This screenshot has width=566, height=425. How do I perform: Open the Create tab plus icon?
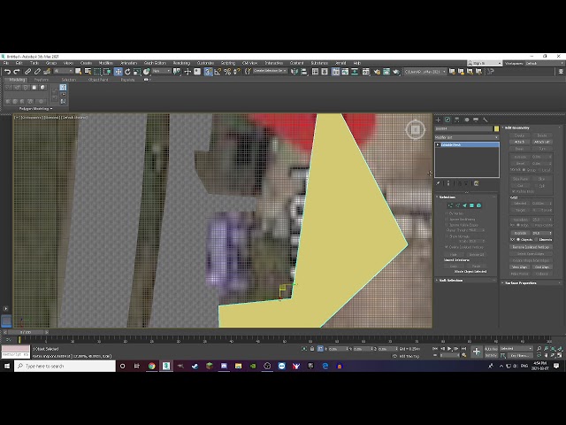tap(439, 120)
